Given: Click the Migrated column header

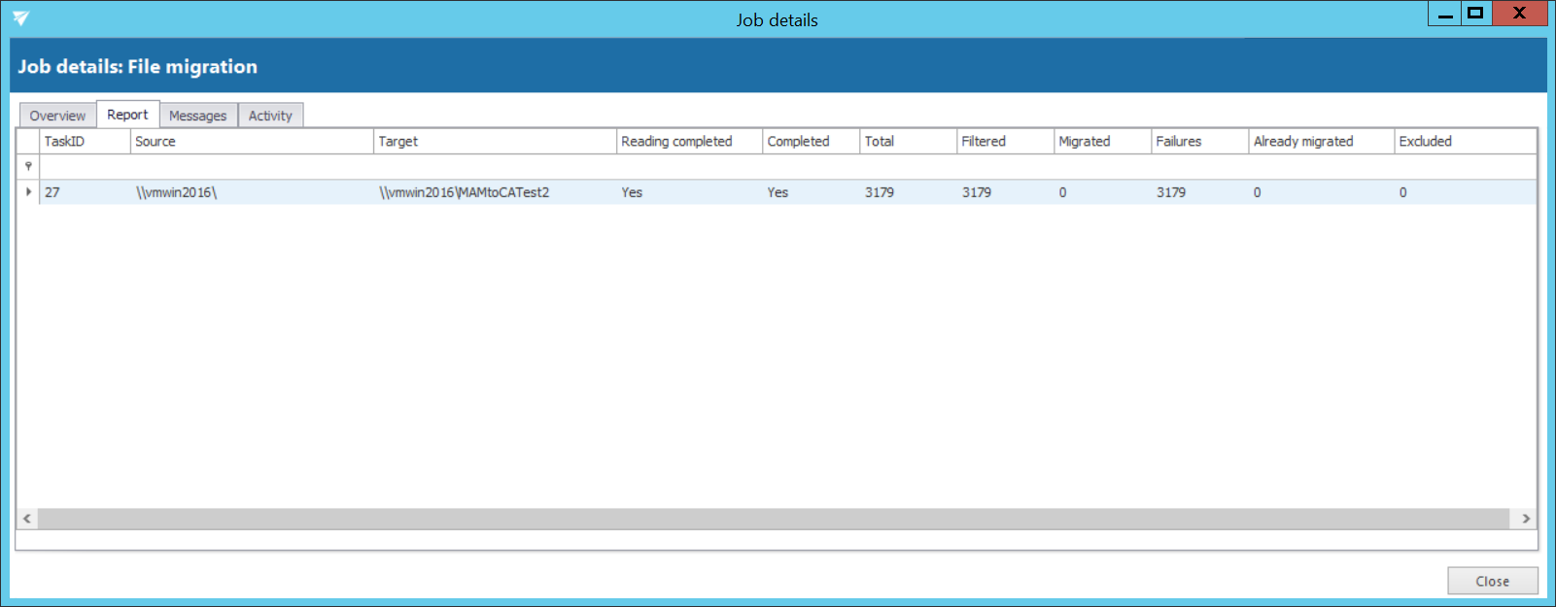Looking at the screenshot, I should point(1101,141).
